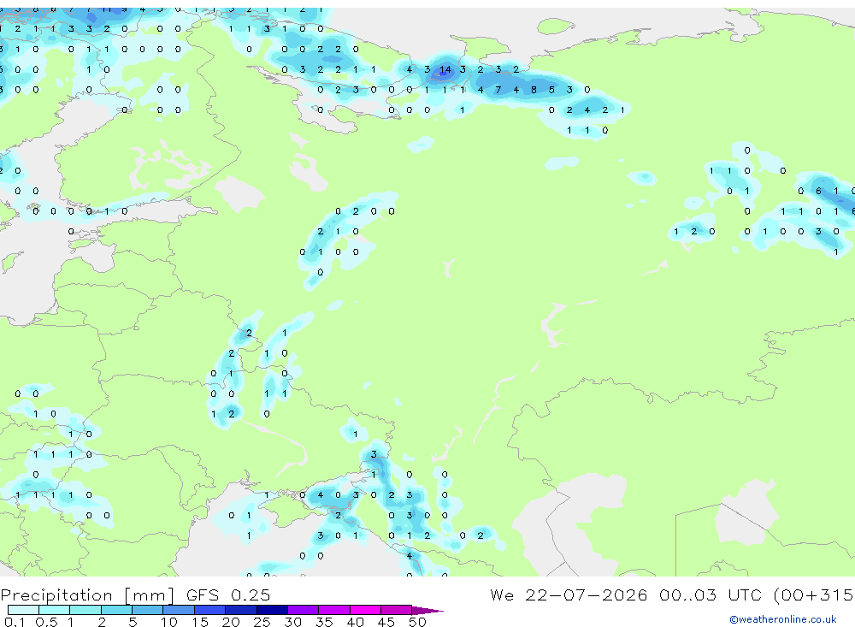
Task: Click the legend scale label '0.1'
Action: pyautogui.click(x=15, y=622)
